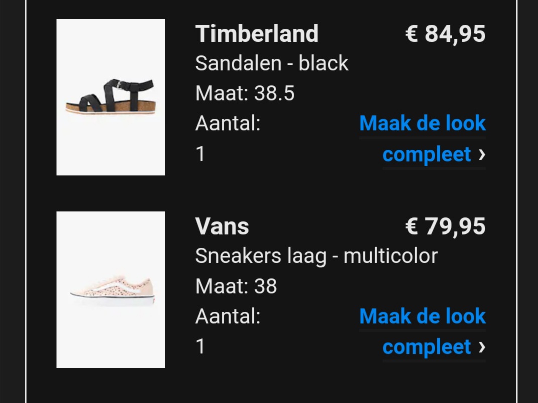Open the Vans sneaker product image
The image size is (538, 403).
[x=111, y=290]
